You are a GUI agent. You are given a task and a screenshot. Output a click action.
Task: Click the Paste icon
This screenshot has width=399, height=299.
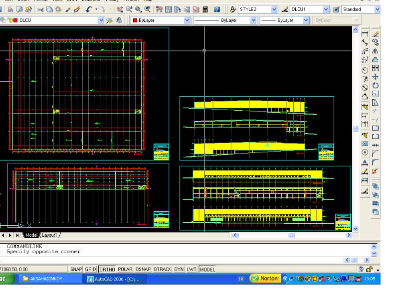pos(58,9)
